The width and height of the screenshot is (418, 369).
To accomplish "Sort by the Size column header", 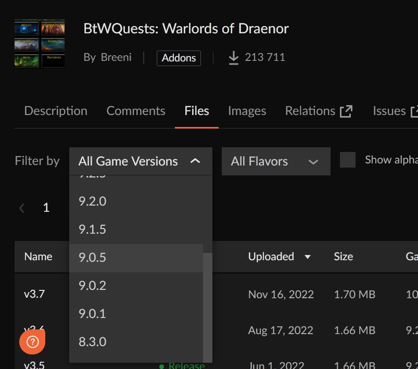I will click(x=344, y=257).
